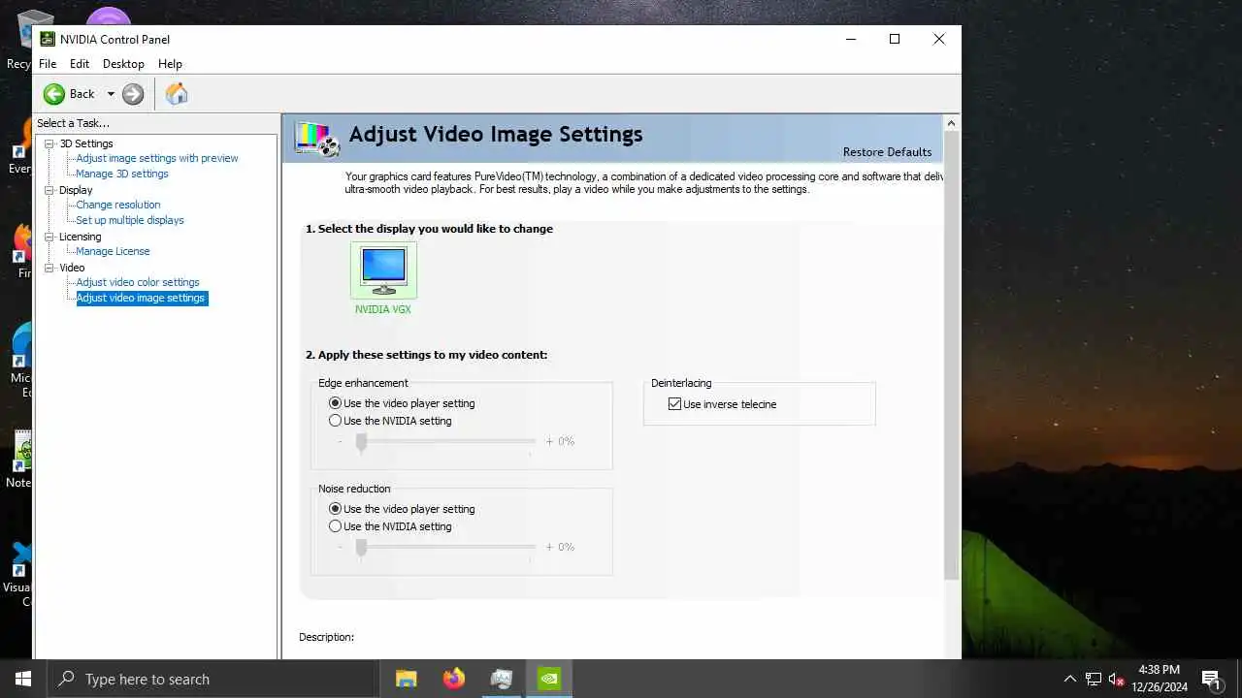Click the Licensing tree label
This screenshot has width=1242, height=698.
pyautogui.click(x=80, y=237)
